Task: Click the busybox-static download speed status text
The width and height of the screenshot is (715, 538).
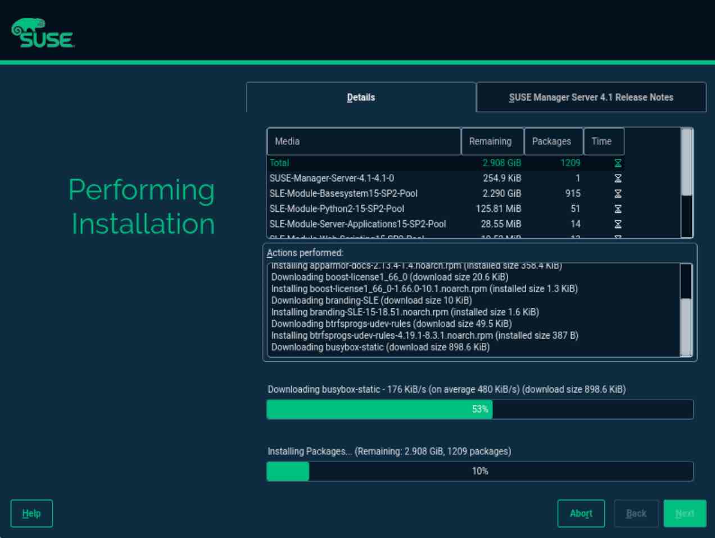Action: tap(446, 389)
